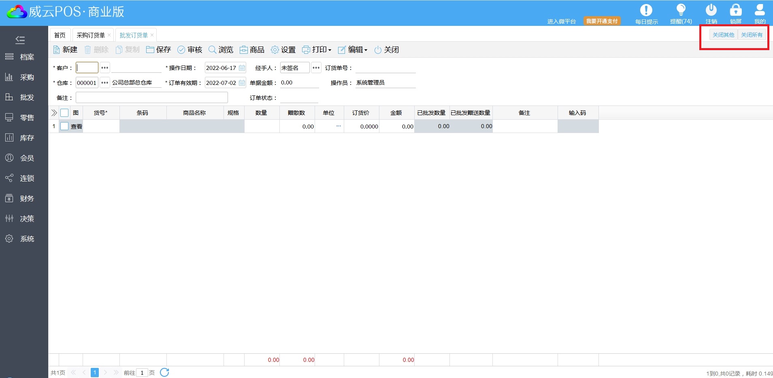Viewport: 773px width, 378px height.
Task: Collapse the left sidebar menu icon
Action: tap(20, 40)
